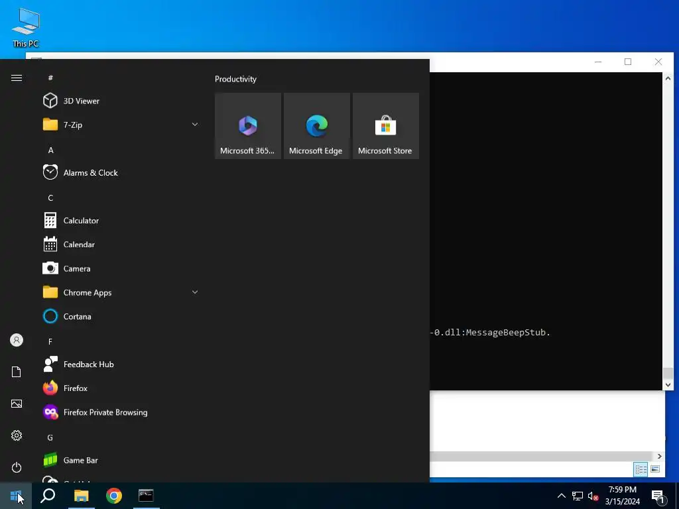Click the 'G' letter header
Image resolution: width=679 pixels, height=509 pixels.
[50, 437]
